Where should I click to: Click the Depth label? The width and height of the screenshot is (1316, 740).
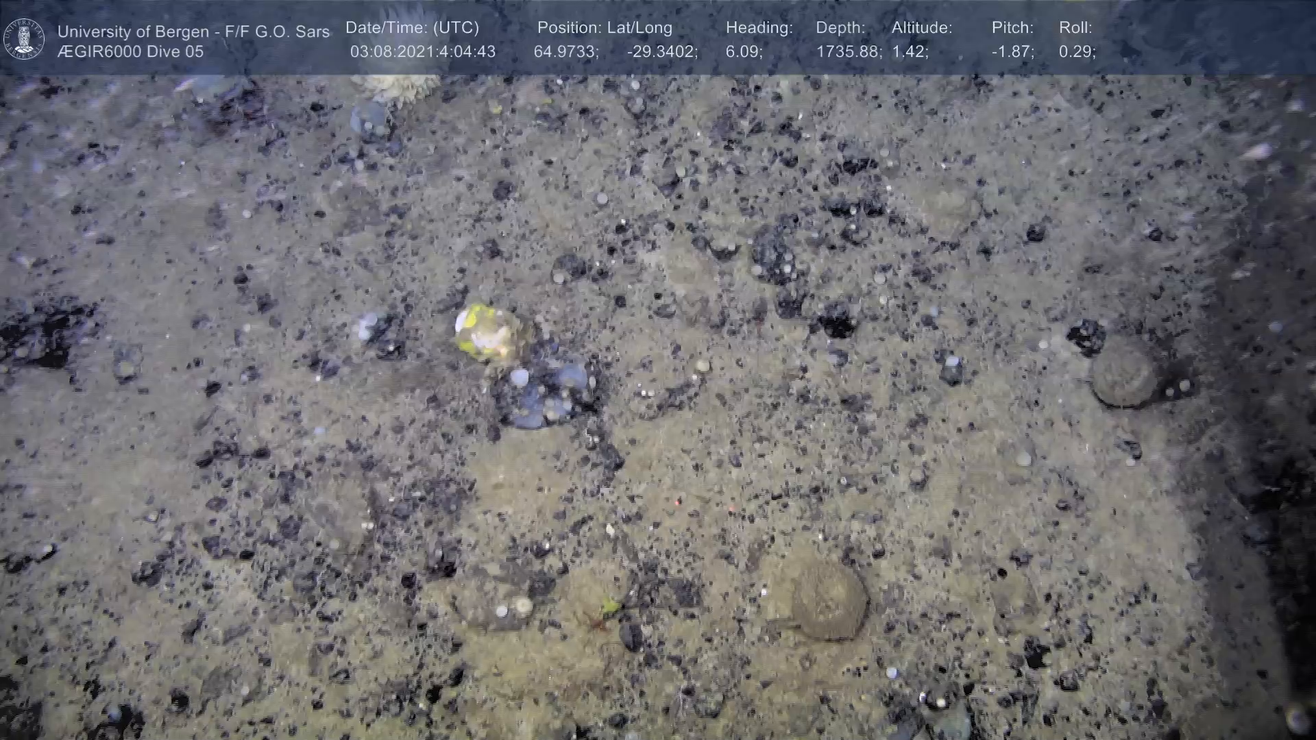(x=840, y=28)
